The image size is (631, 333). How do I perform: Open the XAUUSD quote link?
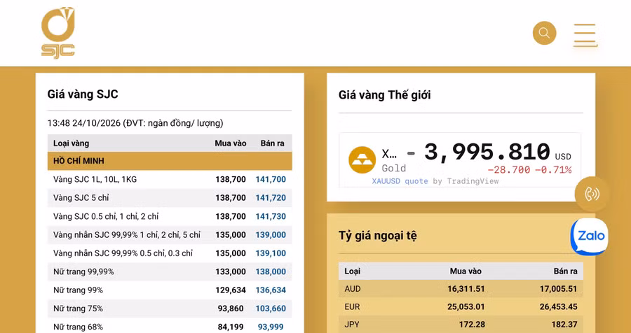coord(400,181)
